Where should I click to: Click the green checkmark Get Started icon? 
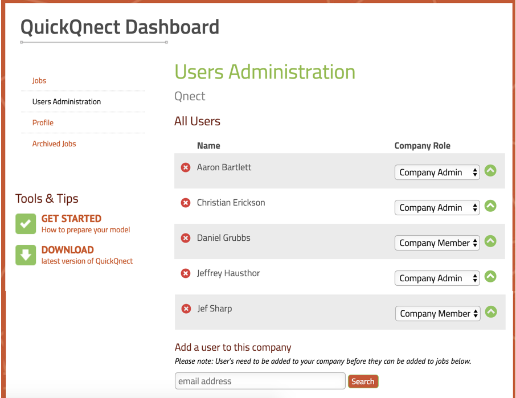(x=26, y=224)
